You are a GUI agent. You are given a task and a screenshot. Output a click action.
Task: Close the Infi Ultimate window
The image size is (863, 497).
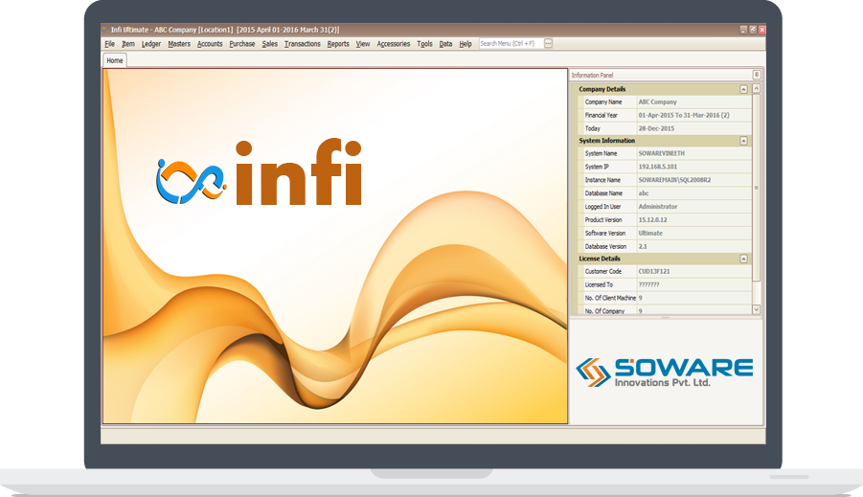761,30
